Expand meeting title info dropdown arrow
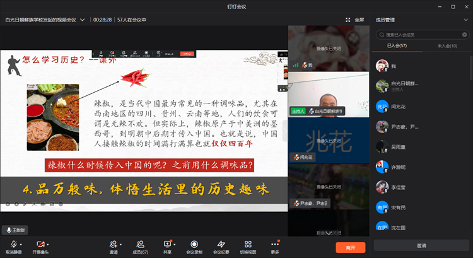 pyautogui.click(x=82, y=20)
